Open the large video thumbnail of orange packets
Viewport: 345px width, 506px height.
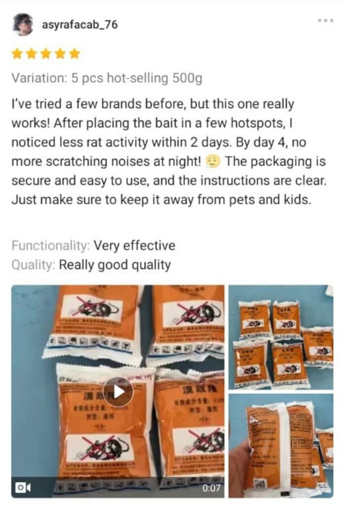coord(118,391)
